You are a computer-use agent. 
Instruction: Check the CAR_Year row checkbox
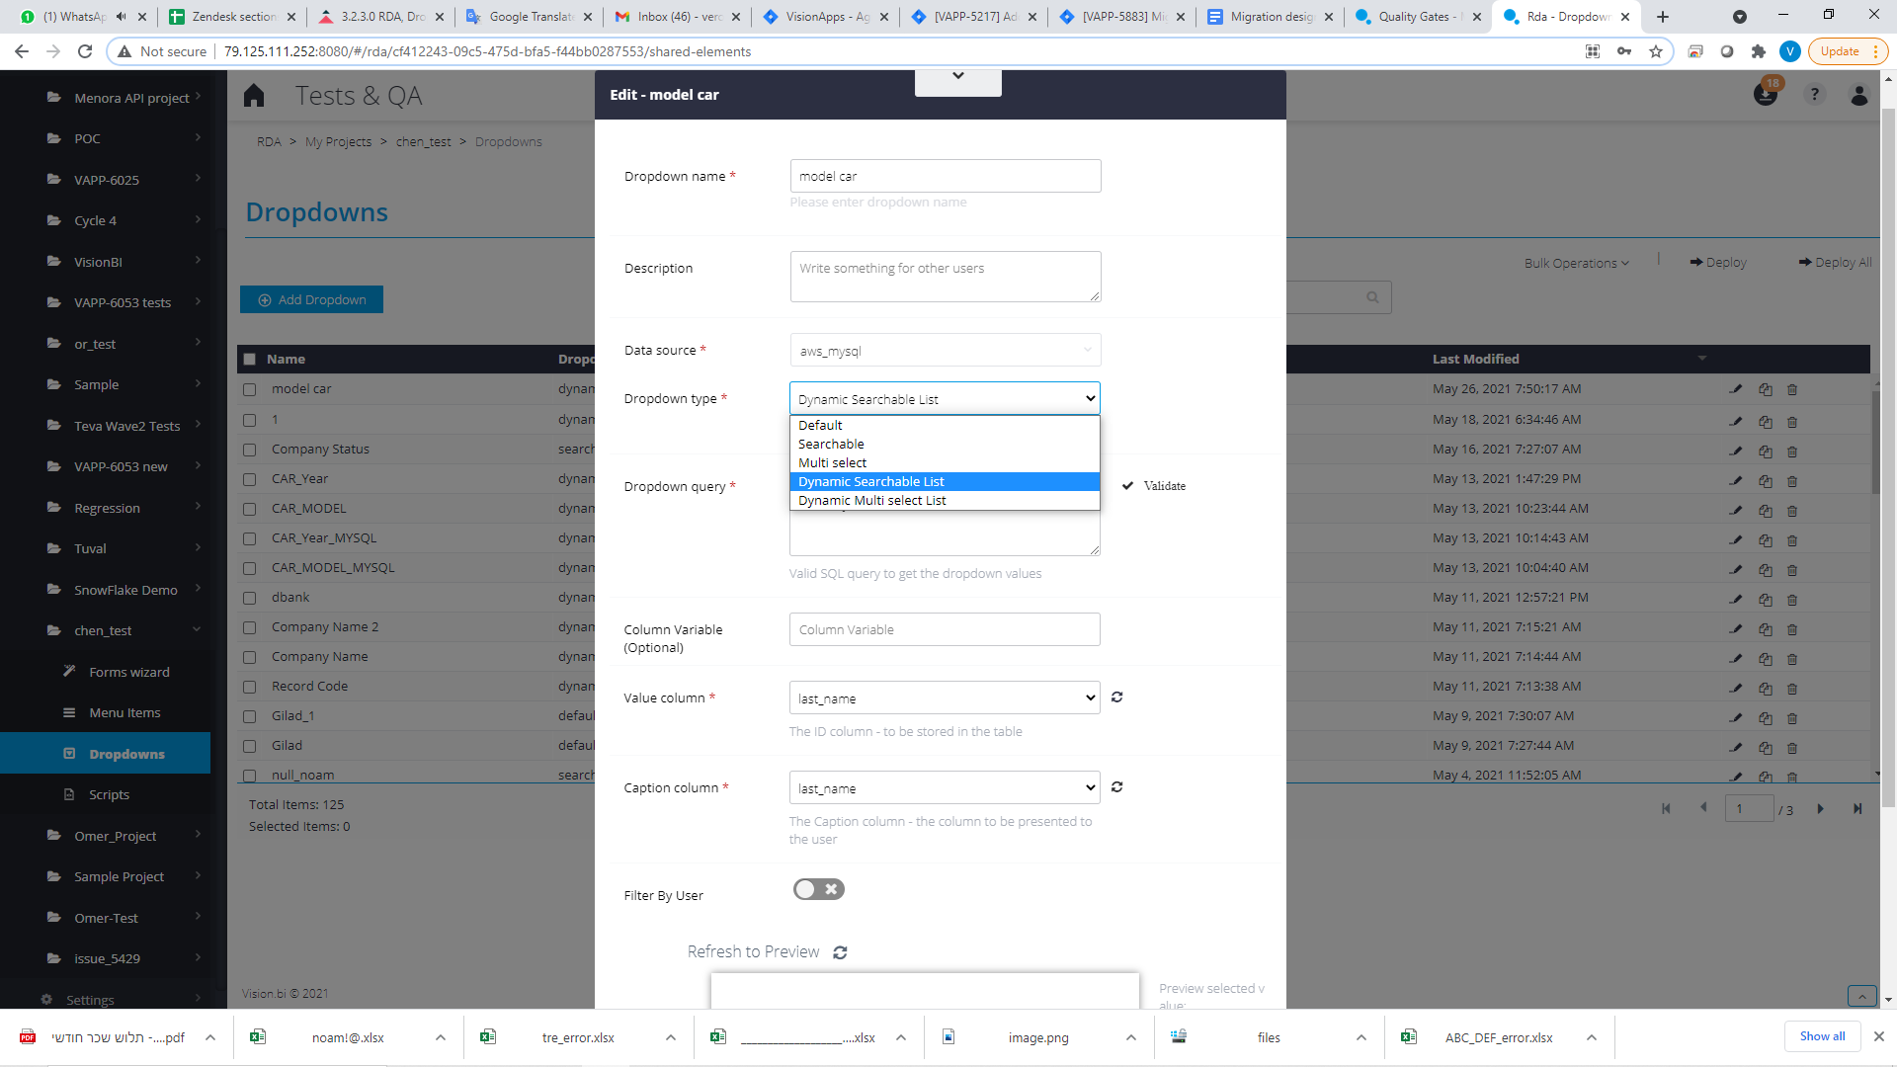pyautogui.click(x=250, y=479)
